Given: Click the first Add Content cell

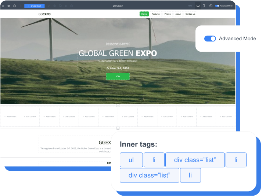Looking at the screenshot, I should pos(10,117).
